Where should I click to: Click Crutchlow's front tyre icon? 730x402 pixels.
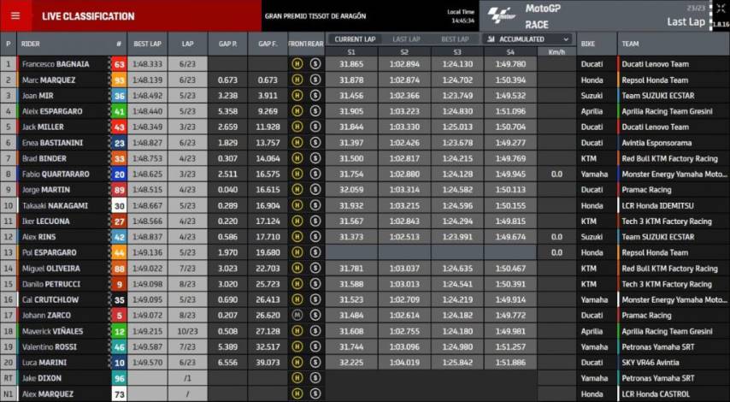[x=297, y=300]
